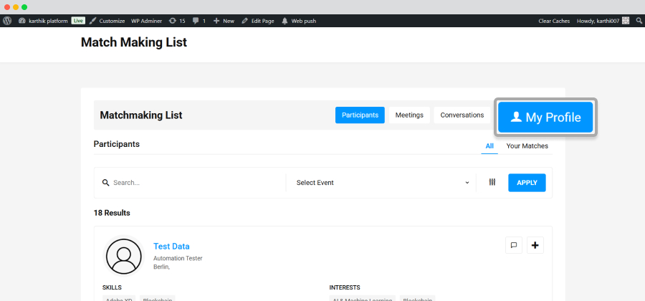This screenshot has width=645, height=301.
Task: Open Test Data participant profile link
Action: pyautogui.click(x=171, y=247)
